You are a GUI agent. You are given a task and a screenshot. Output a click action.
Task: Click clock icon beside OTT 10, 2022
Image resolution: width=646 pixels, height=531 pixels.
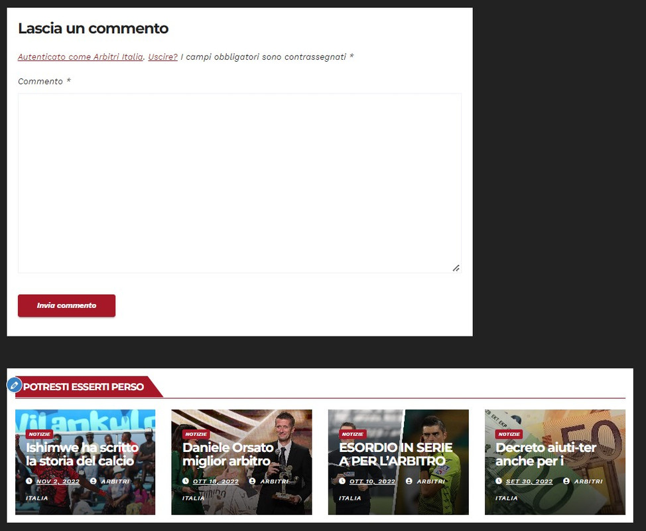[342, 481]
